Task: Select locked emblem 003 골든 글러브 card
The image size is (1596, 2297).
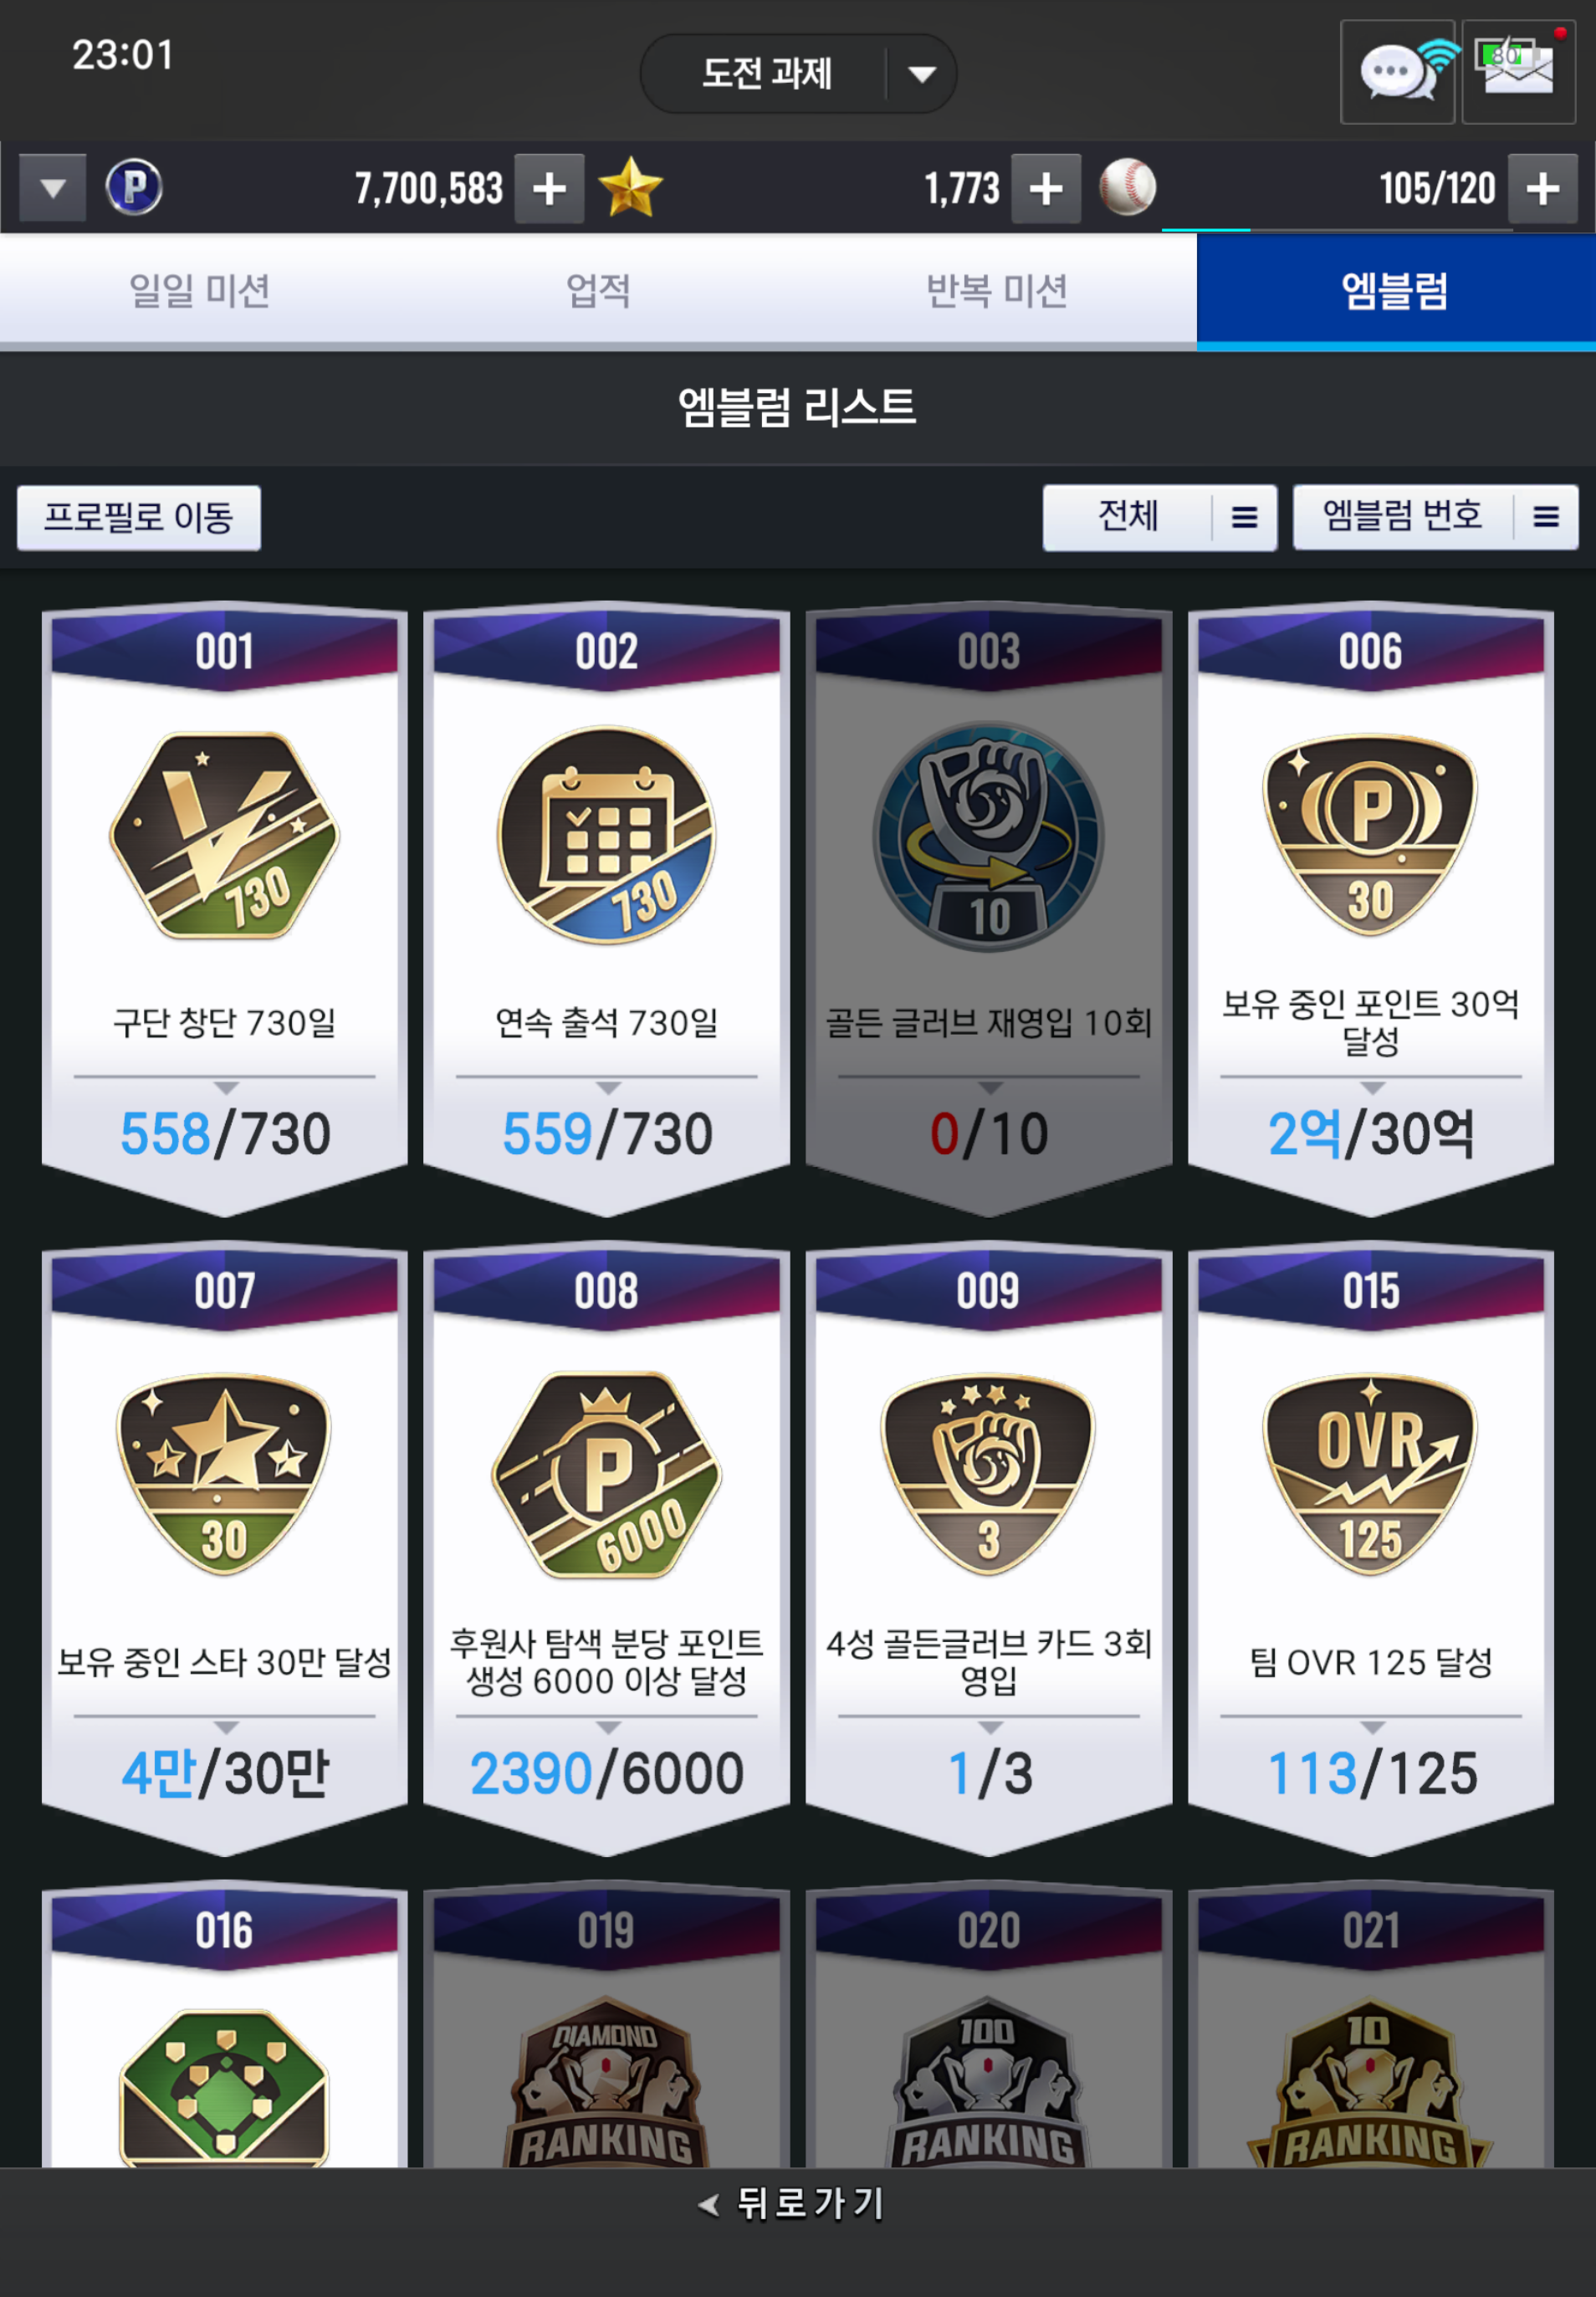Action: (988, 908)
